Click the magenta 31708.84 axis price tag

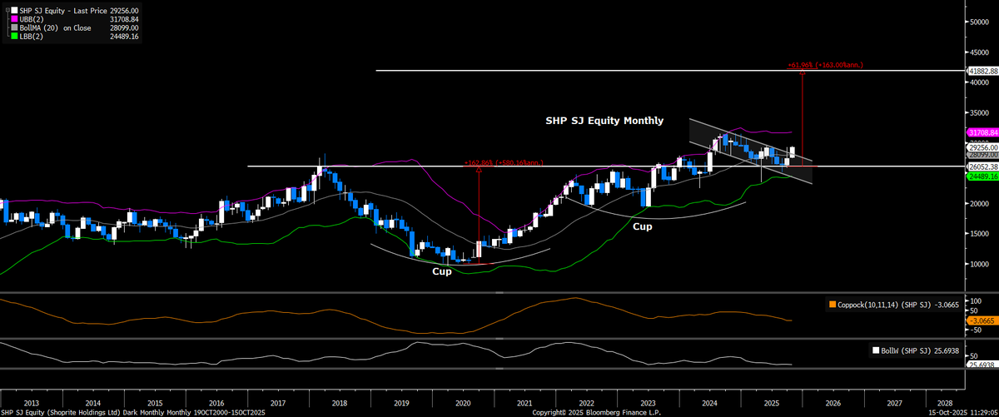(982, 132)
